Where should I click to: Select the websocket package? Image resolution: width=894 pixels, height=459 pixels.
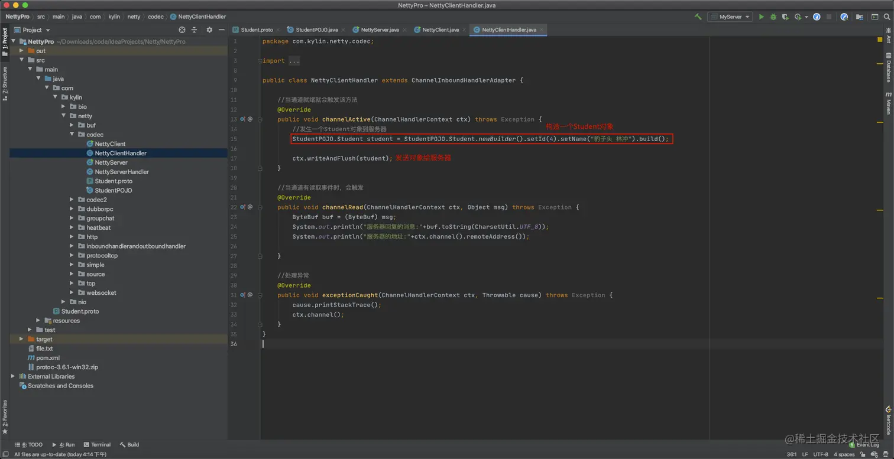click(101, 293)
